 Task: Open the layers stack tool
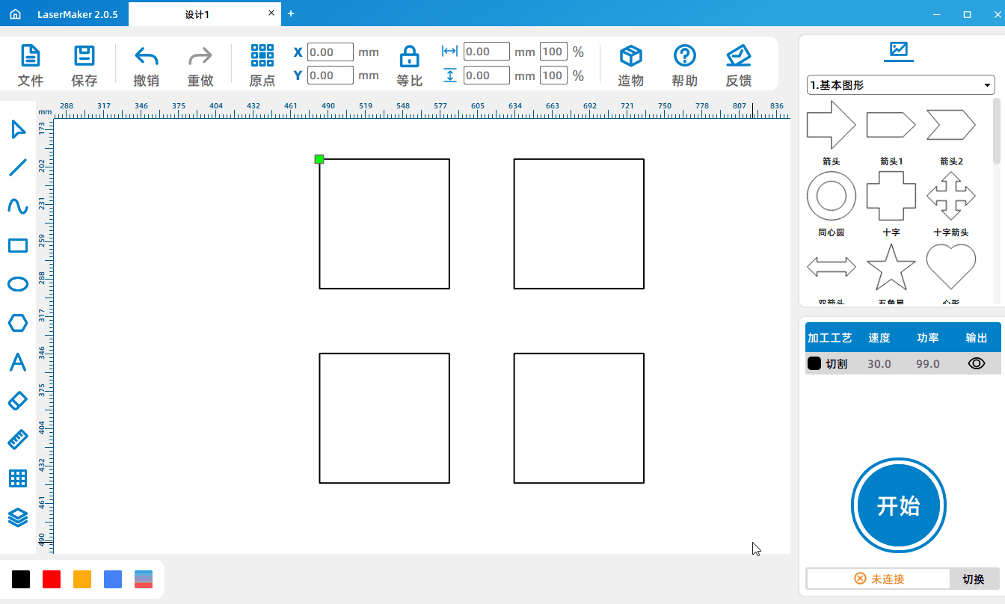click(18, 517)
